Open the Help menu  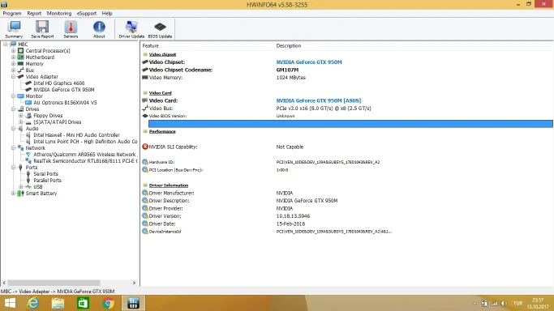[x=107, y=14]
